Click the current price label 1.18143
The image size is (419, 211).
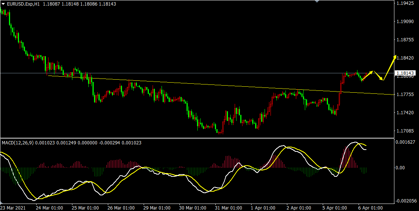point(406,73)
